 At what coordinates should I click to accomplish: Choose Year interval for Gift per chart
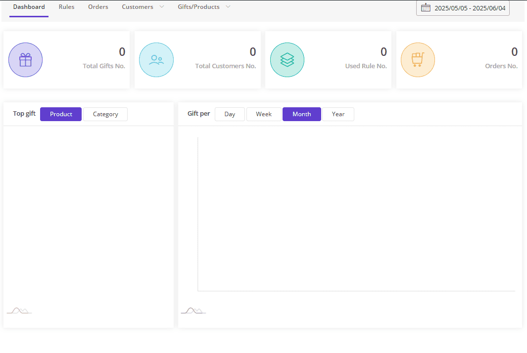coord(338,114)
